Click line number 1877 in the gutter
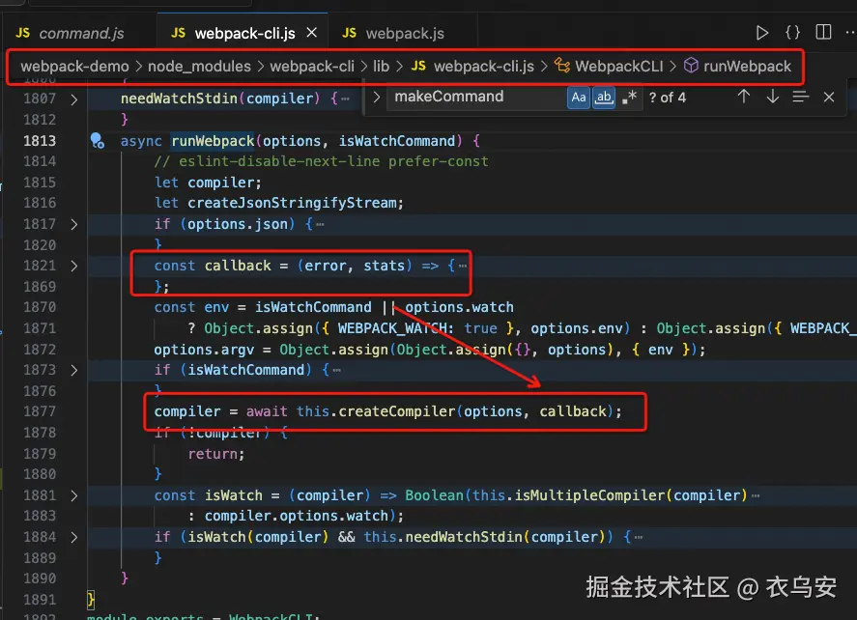The width and height of the screenshot is (857, 620). (x=40, y=411)
